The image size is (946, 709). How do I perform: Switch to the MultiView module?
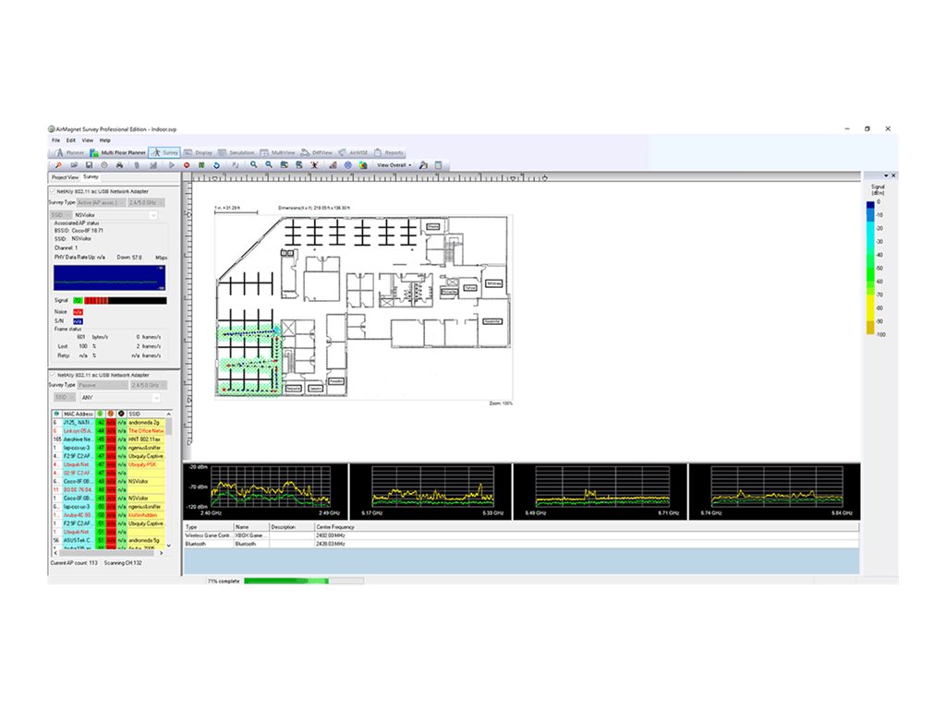click(277, 153)
